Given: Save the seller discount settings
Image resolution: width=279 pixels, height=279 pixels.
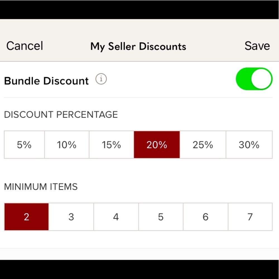Looking at the screenshot, I should (x=257, y=46).
